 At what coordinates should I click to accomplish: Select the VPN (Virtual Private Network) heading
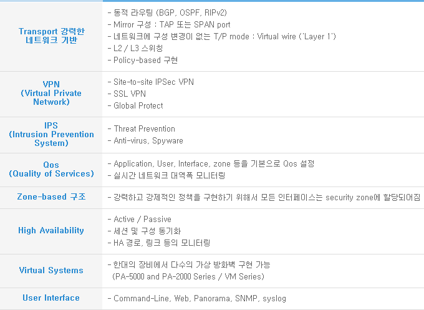[x=51, y=93]
